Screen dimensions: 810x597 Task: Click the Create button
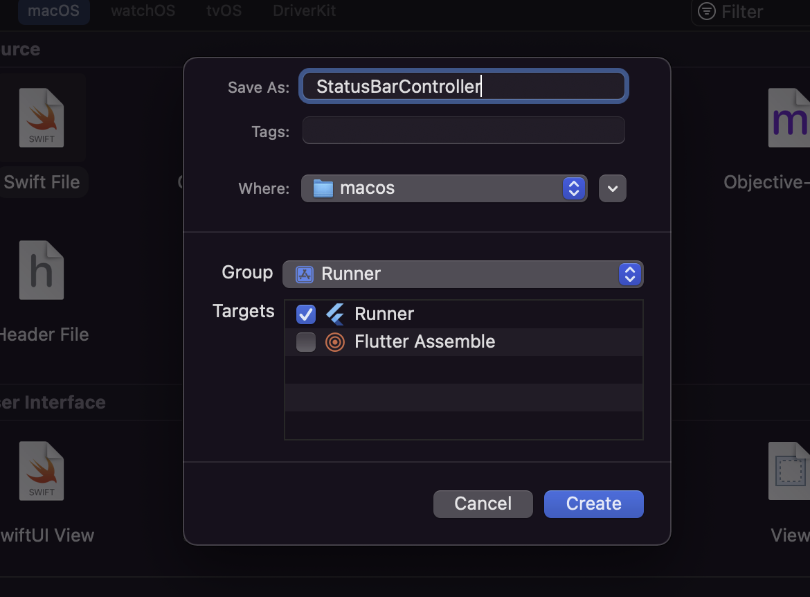[x=593, y=504]
